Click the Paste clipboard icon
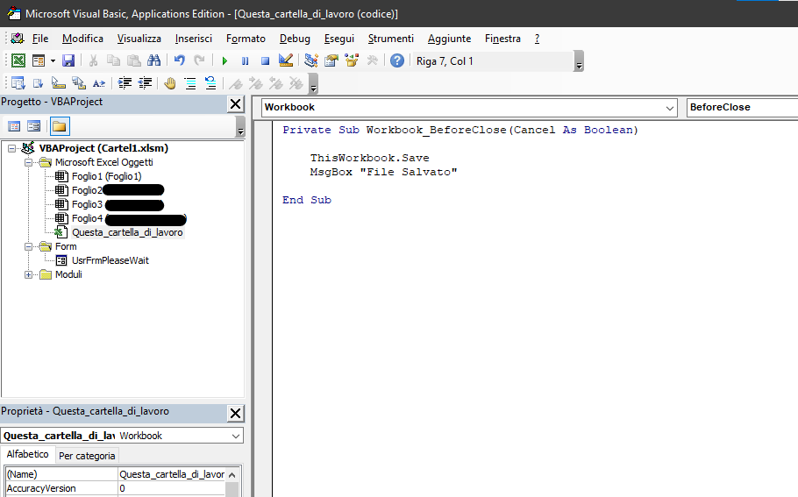The height and width of the screenshot is (497, 798). point(133,60)
